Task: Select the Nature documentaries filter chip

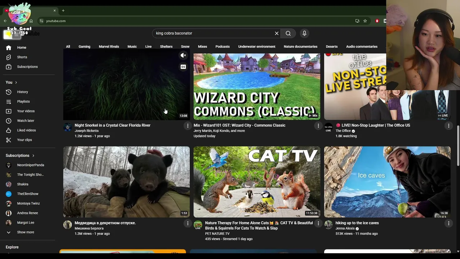Action: click(x=300, y=47)
